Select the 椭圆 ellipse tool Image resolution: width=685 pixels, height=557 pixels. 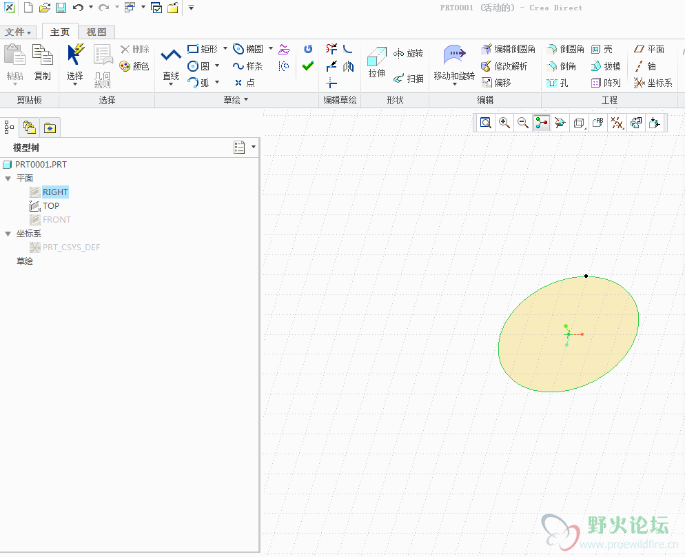point(248,49)
